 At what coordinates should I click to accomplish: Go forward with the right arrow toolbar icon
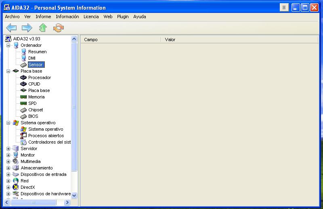(x=27, y=27)
